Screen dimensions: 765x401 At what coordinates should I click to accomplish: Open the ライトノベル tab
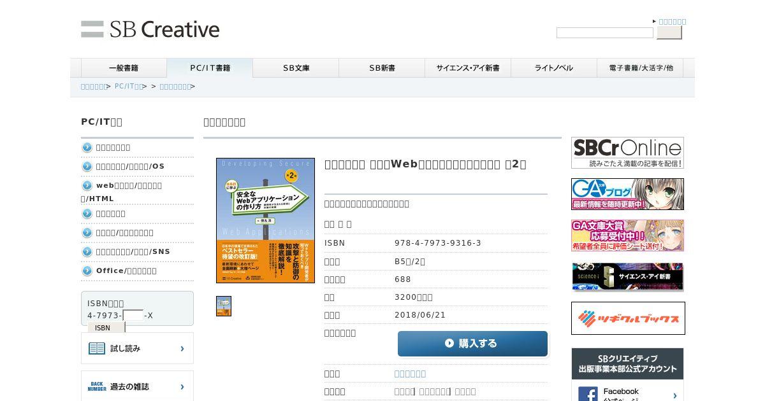(x=554, y=68)
